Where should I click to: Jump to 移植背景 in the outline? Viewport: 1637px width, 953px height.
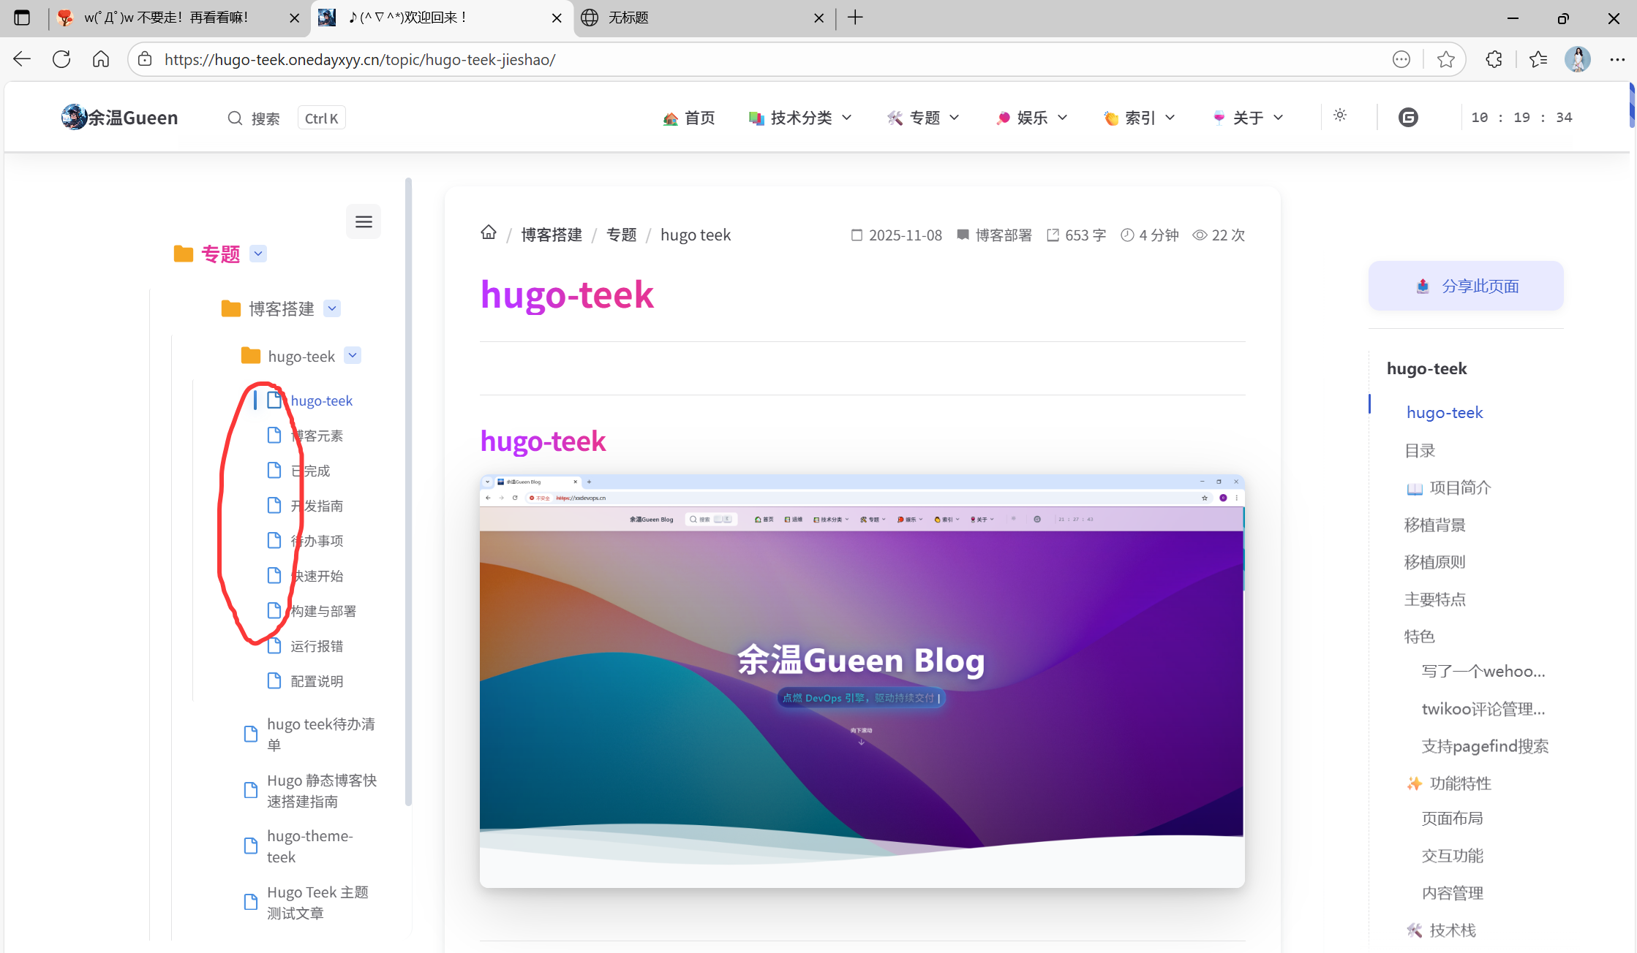pyautogui.click(x=1434, y=525)
